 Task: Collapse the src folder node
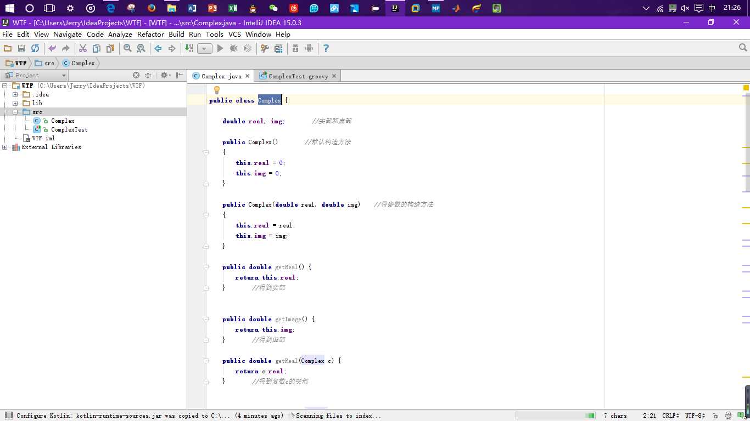click(x=15, y=112)
